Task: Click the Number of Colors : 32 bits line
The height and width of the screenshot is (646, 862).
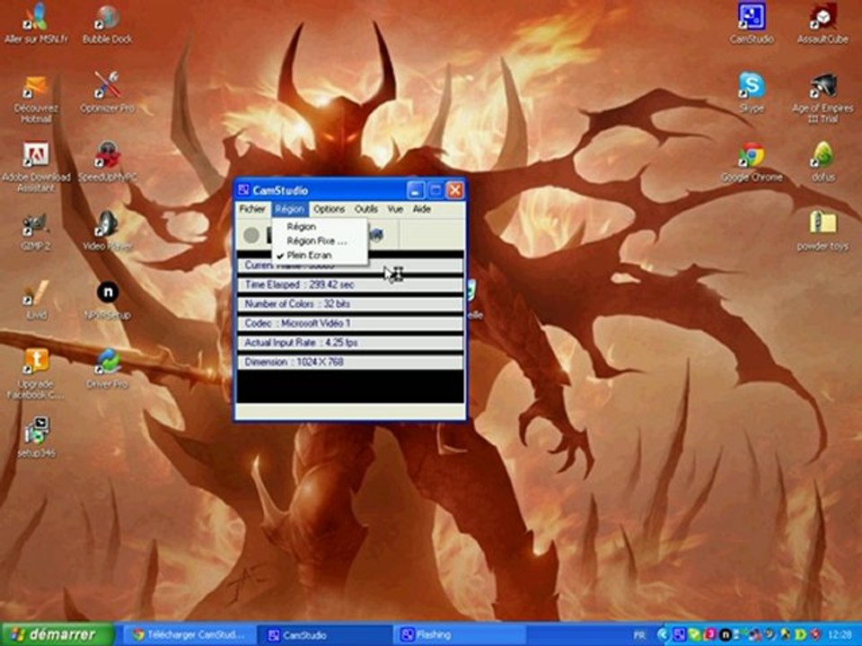Action: (349, 304)
